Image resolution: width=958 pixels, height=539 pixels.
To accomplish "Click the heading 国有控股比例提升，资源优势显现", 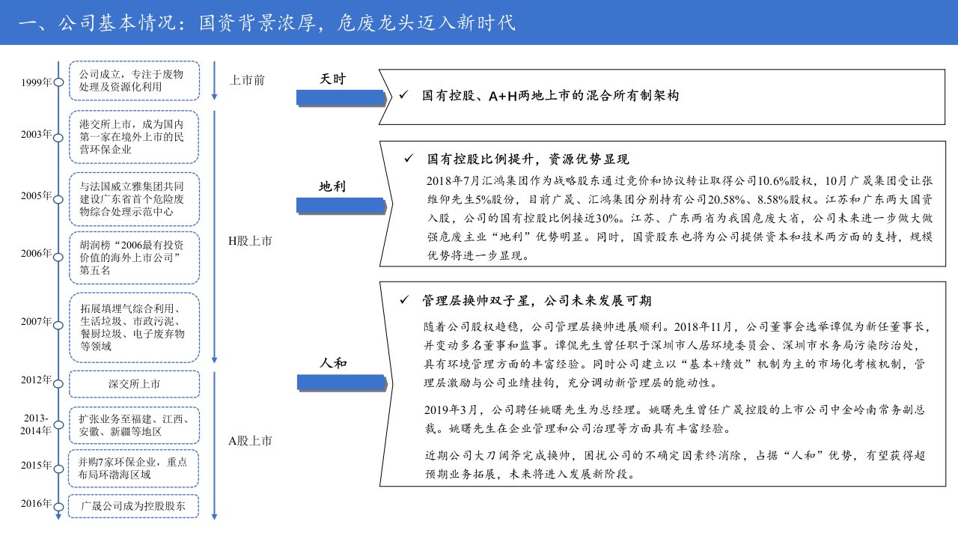I will 528,159.
